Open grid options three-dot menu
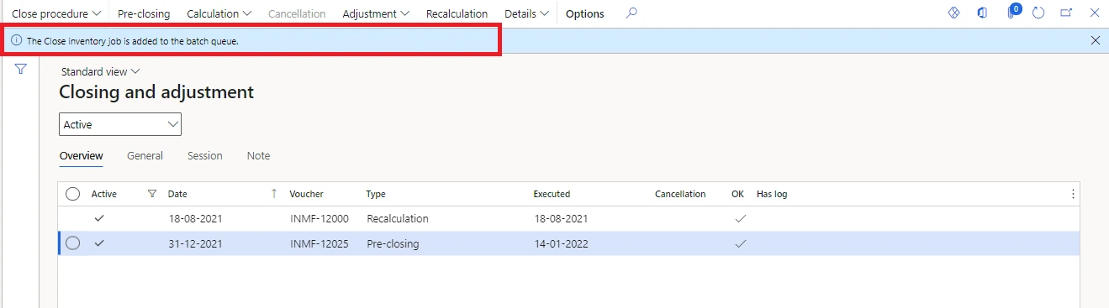The width and height of the screenshot is (1109, 308). [1073, 194]
